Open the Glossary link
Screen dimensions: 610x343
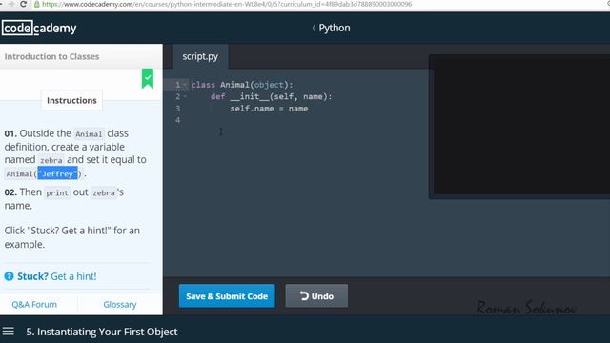120,305
